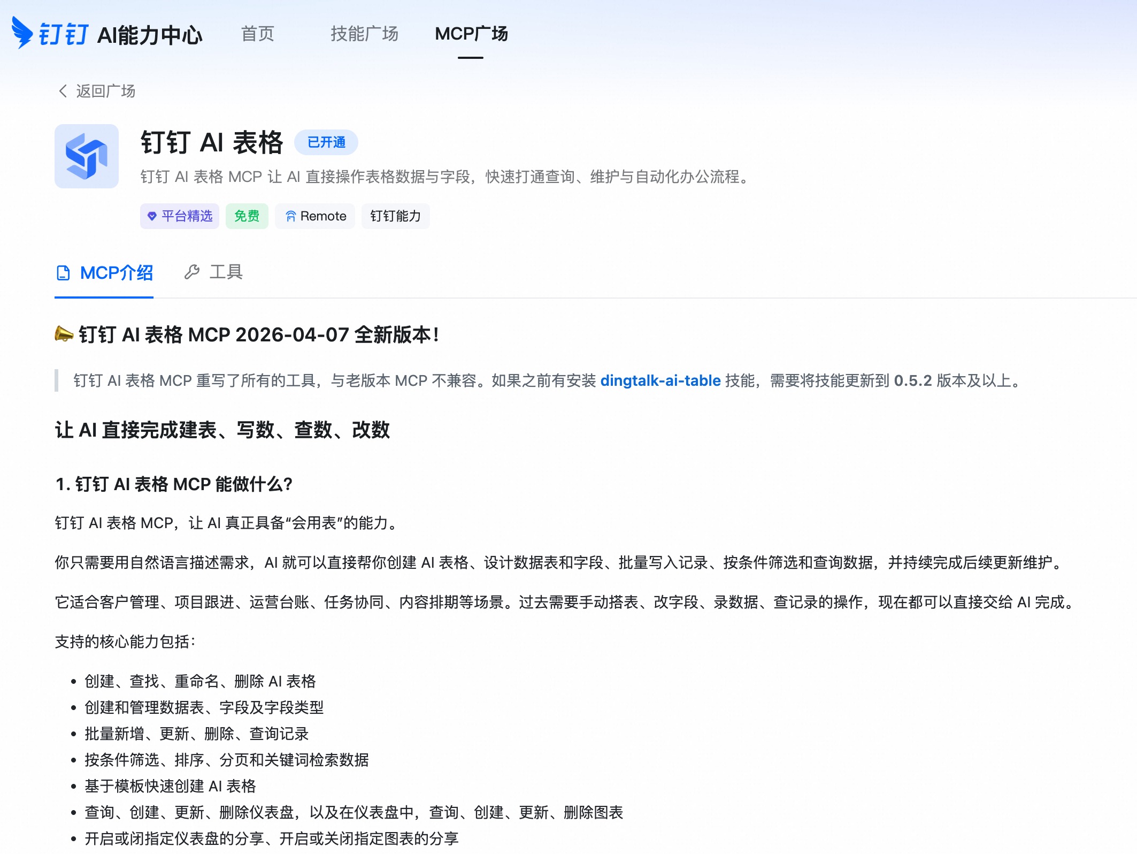Click the AI能力中心 title text
Viewport: 1137px width, 854px height.
[x=150, y=35]
